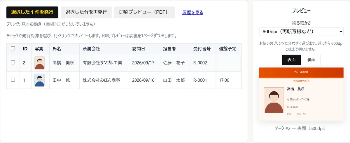Click 選択した分を再発行 button
The image size is (350, 143).
[x=86, y=12]
